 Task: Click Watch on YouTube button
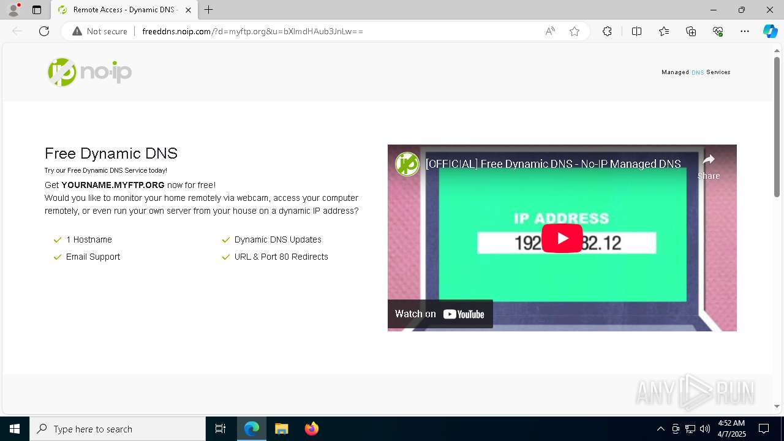[x=440, y=314]
